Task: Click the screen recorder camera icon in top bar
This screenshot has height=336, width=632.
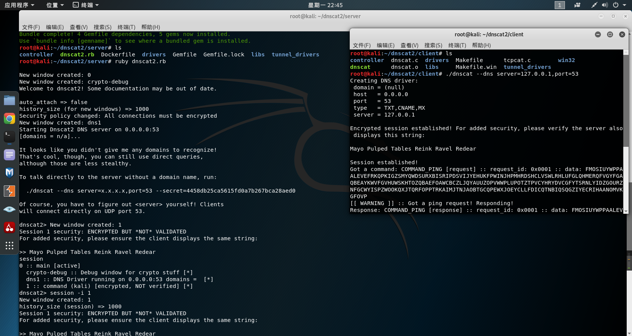Action: [577, 5]
